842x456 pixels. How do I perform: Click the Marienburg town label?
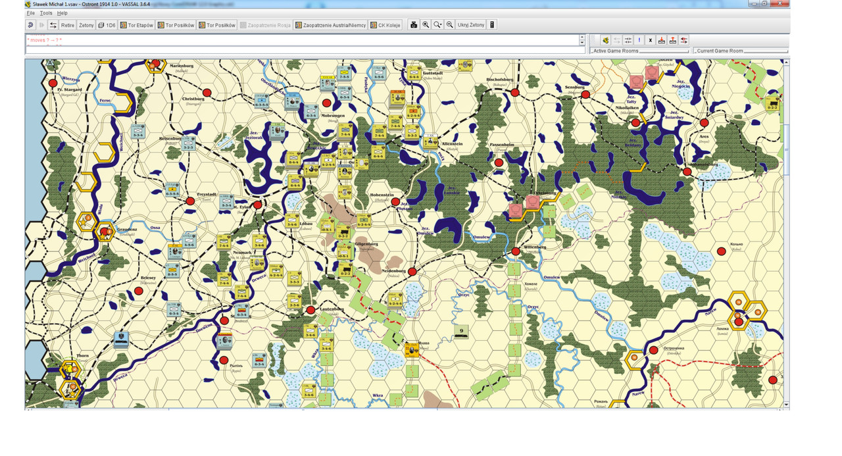tap(182, 66)
